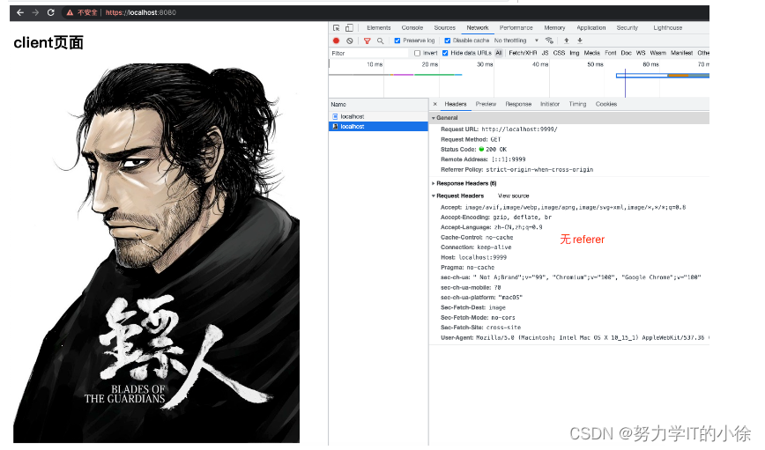The height and width of the screenshot is (450, 765).
Task: Clear the network log
Action: (350, 41)
